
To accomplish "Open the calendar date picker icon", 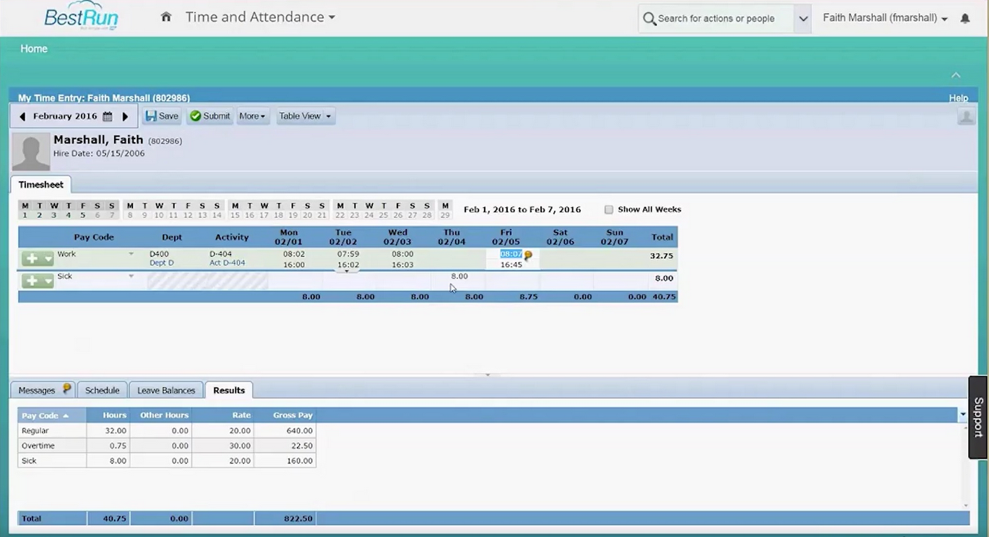I will click(x=108, y=116).
